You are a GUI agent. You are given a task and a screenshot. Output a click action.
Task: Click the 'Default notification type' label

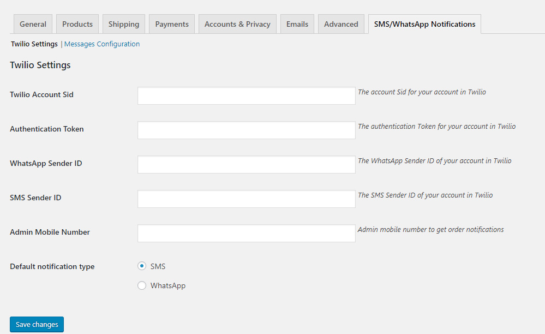(x=52, y=266)
